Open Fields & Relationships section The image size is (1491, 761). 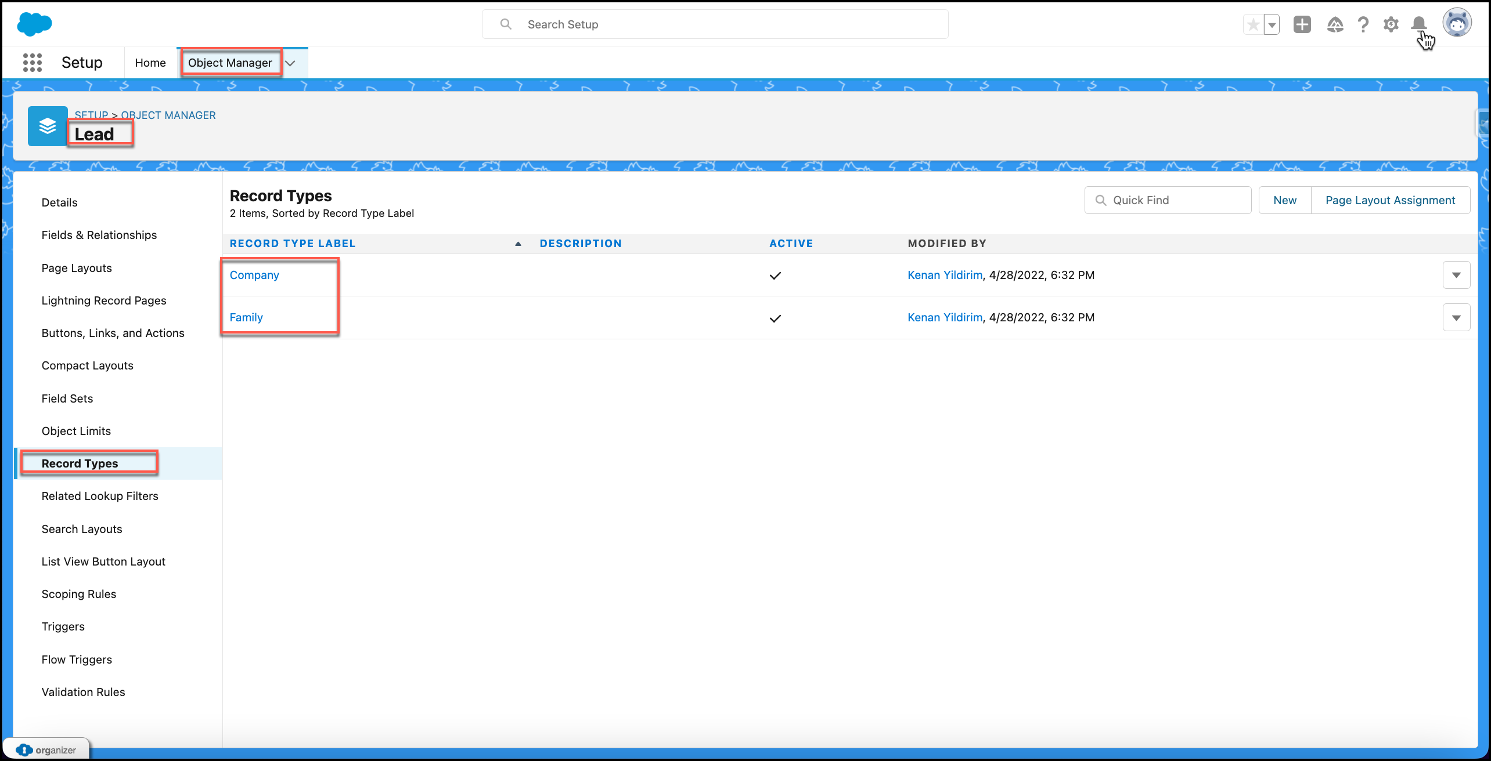99,235
